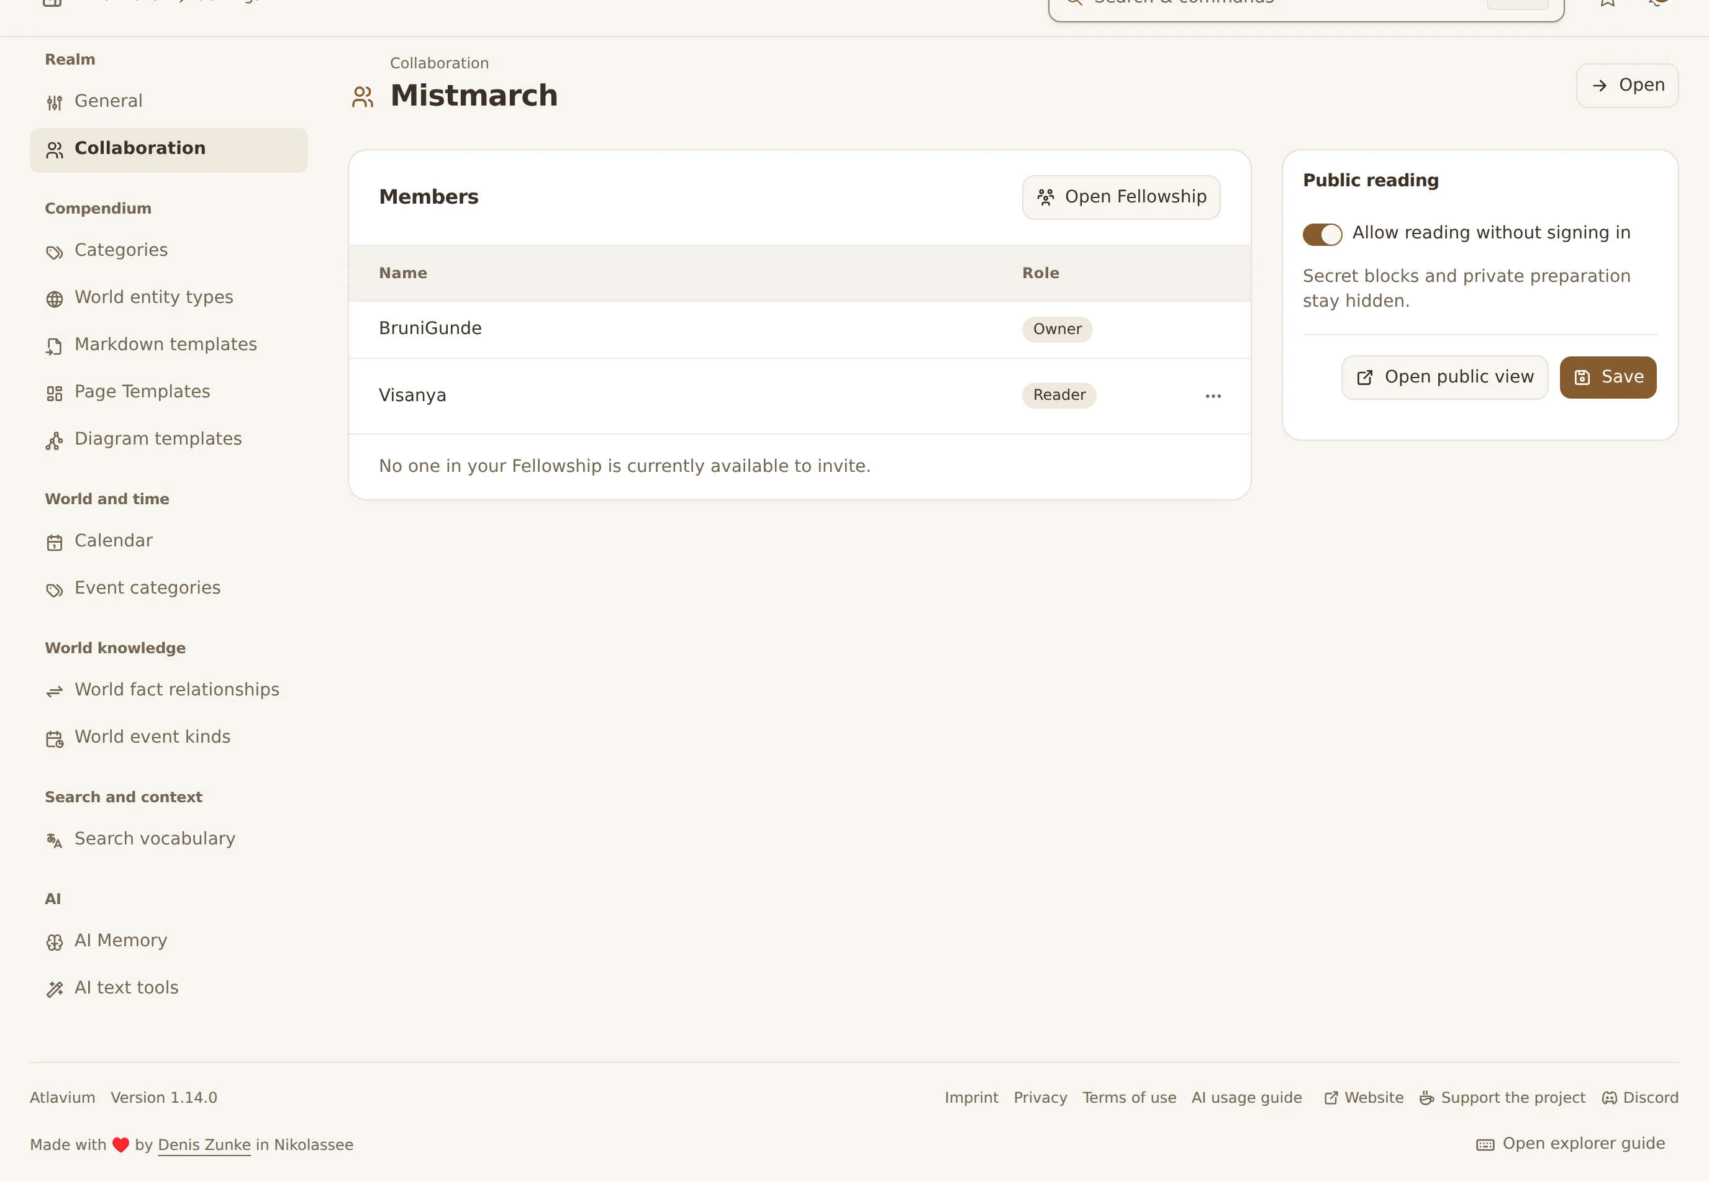Toggle Allow reading without signing in
The width and height of the screenshot is (1709, 1181).
pyautogui.click(x=1322, y=234)
